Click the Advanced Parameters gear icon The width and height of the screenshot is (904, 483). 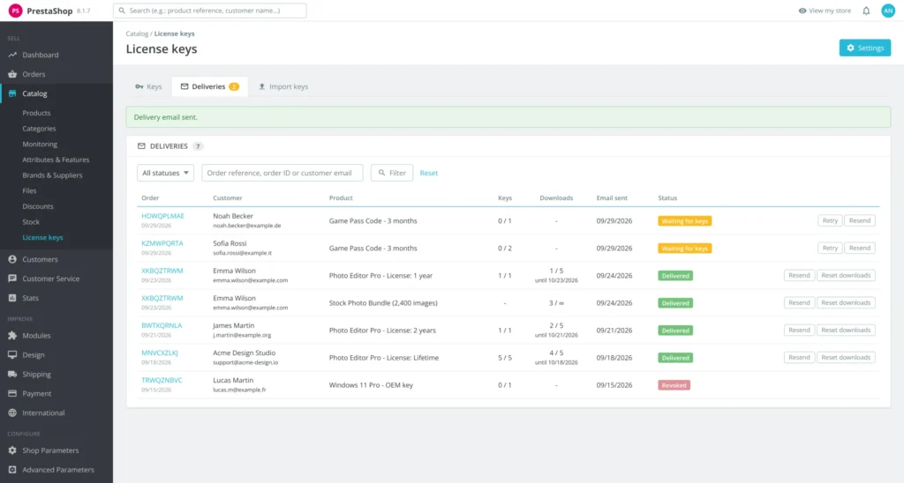[12, 470]
